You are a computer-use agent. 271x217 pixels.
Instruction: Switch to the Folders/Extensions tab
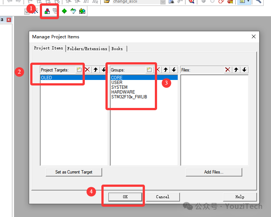[87, 49]
